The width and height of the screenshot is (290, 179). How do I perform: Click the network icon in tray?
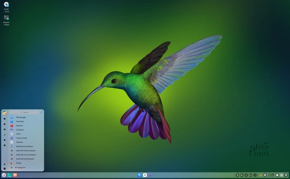point(246,175)
